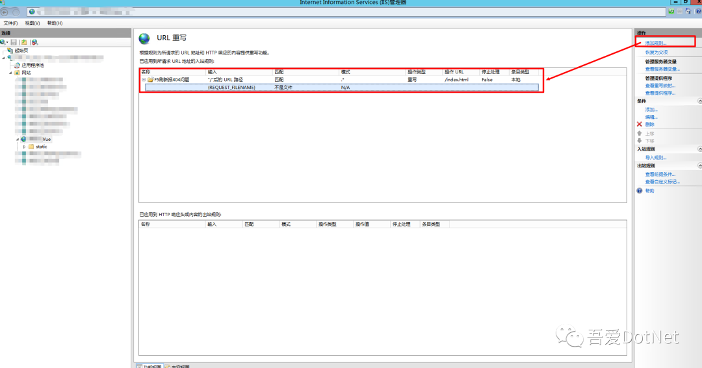Collapse the 条件 section in actions pane
The height and width of the screenshot is (368, 702).
pos(699,101)
